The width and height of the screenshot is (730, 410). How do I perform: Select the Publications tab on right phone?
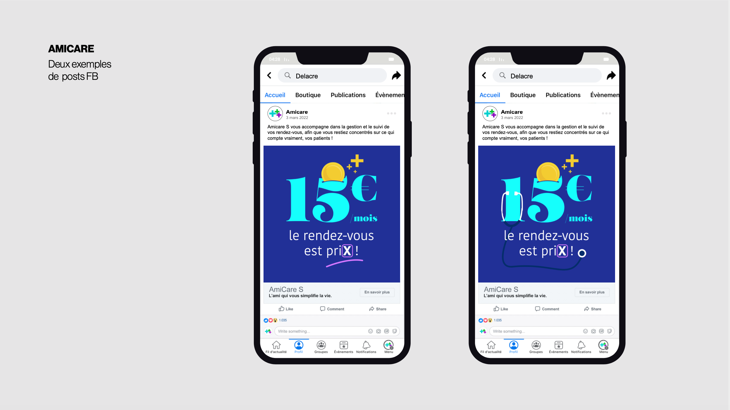pyautogui.click(x=563, y=95)
